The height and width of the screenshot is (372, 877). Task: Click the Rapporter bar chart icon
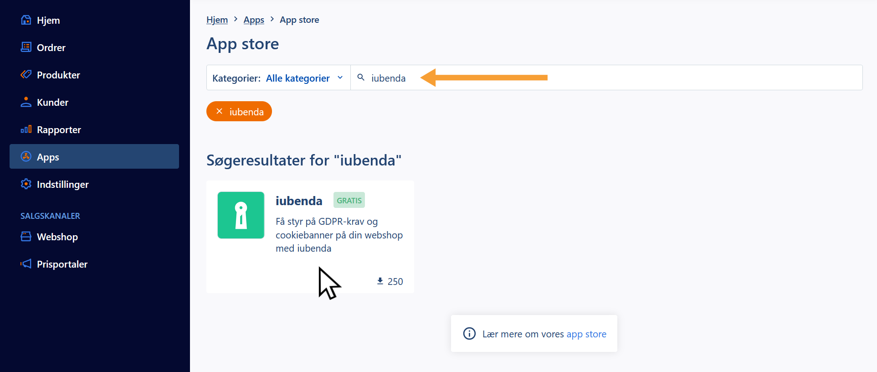[26, 129]
